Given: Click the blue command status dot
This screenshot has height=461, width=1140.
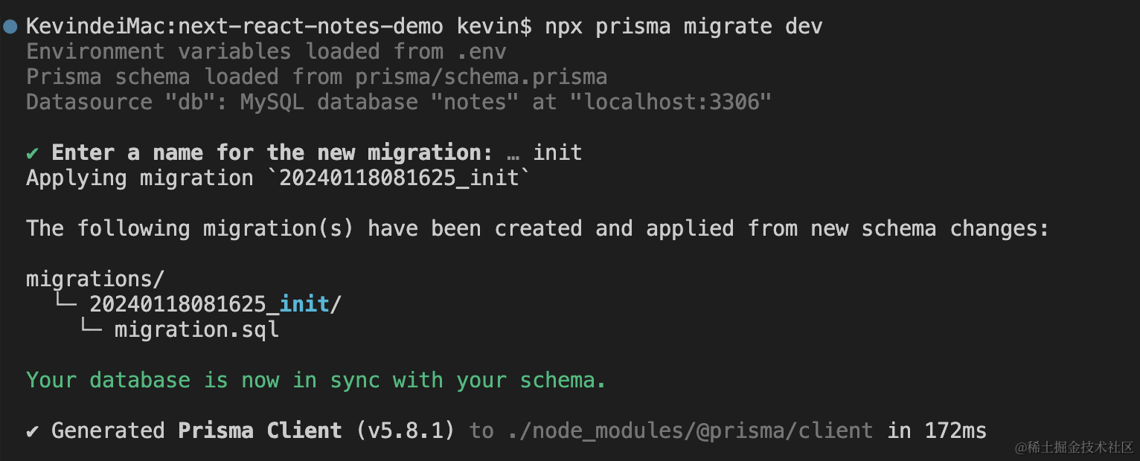Looking at the screenshot, I should point(10,26).
